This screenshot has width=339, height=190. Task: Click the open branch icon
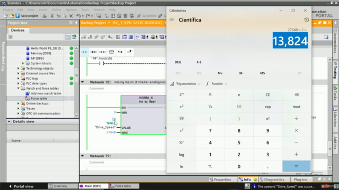point(120,52)
